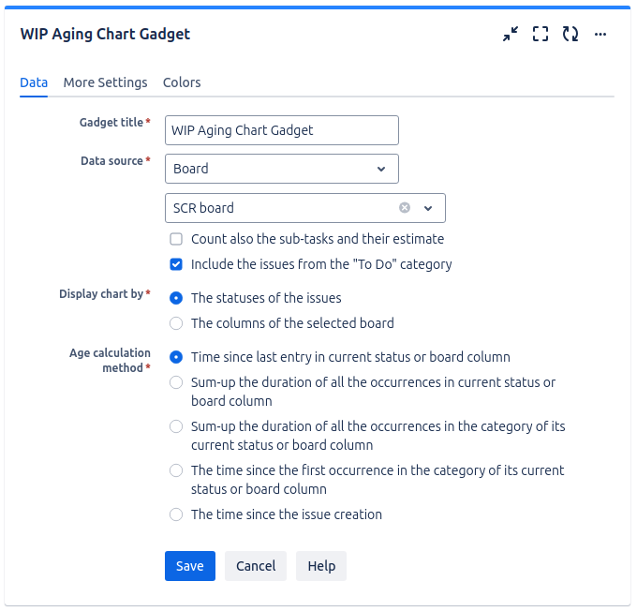Expand gadget to full screen

pyautogui.click(x=540, y=35)
